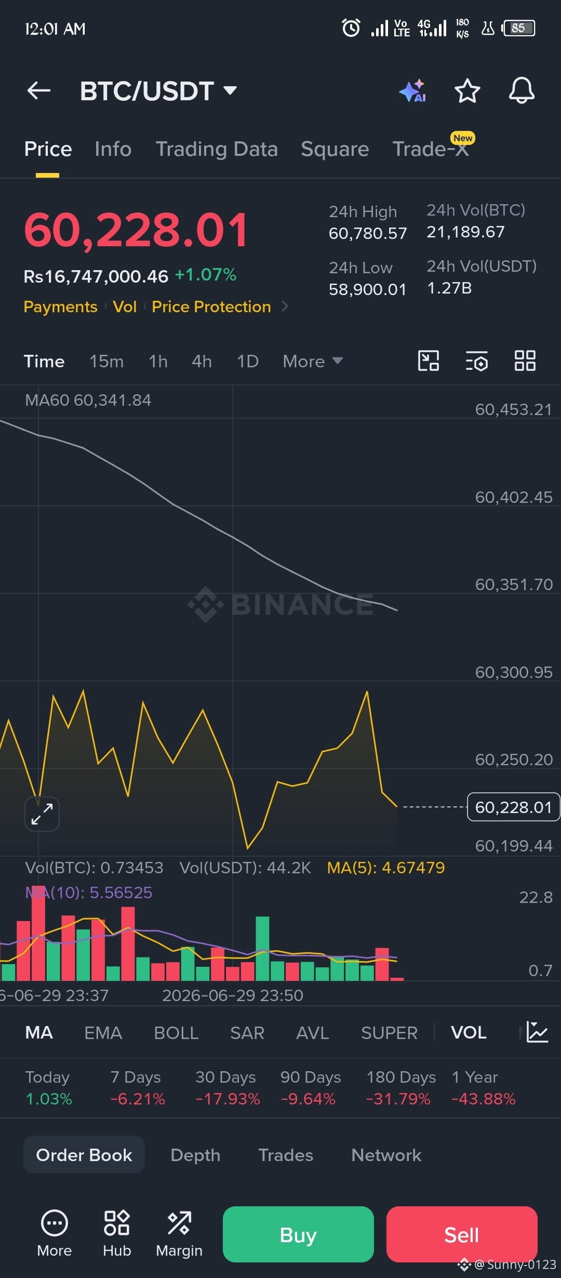Tap the 1 Year -43.88% performance value
Viewport: 561px width, 1278px height.
pyautogui.click(x=484, y=1099)
